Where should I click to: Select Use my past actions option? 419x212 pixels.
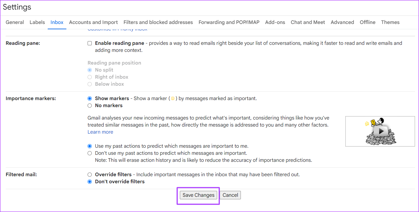click(90, 146)
